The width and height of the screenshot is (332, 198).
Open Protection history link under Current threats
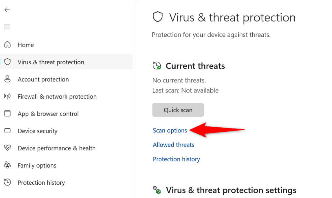176,159
